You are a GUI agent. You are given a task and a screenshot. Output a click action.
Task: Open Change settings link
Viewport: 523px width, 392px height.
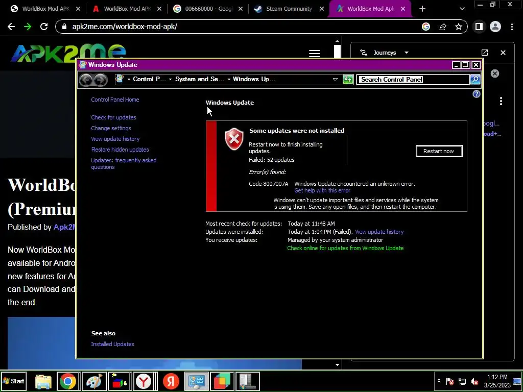coord(111,128)
